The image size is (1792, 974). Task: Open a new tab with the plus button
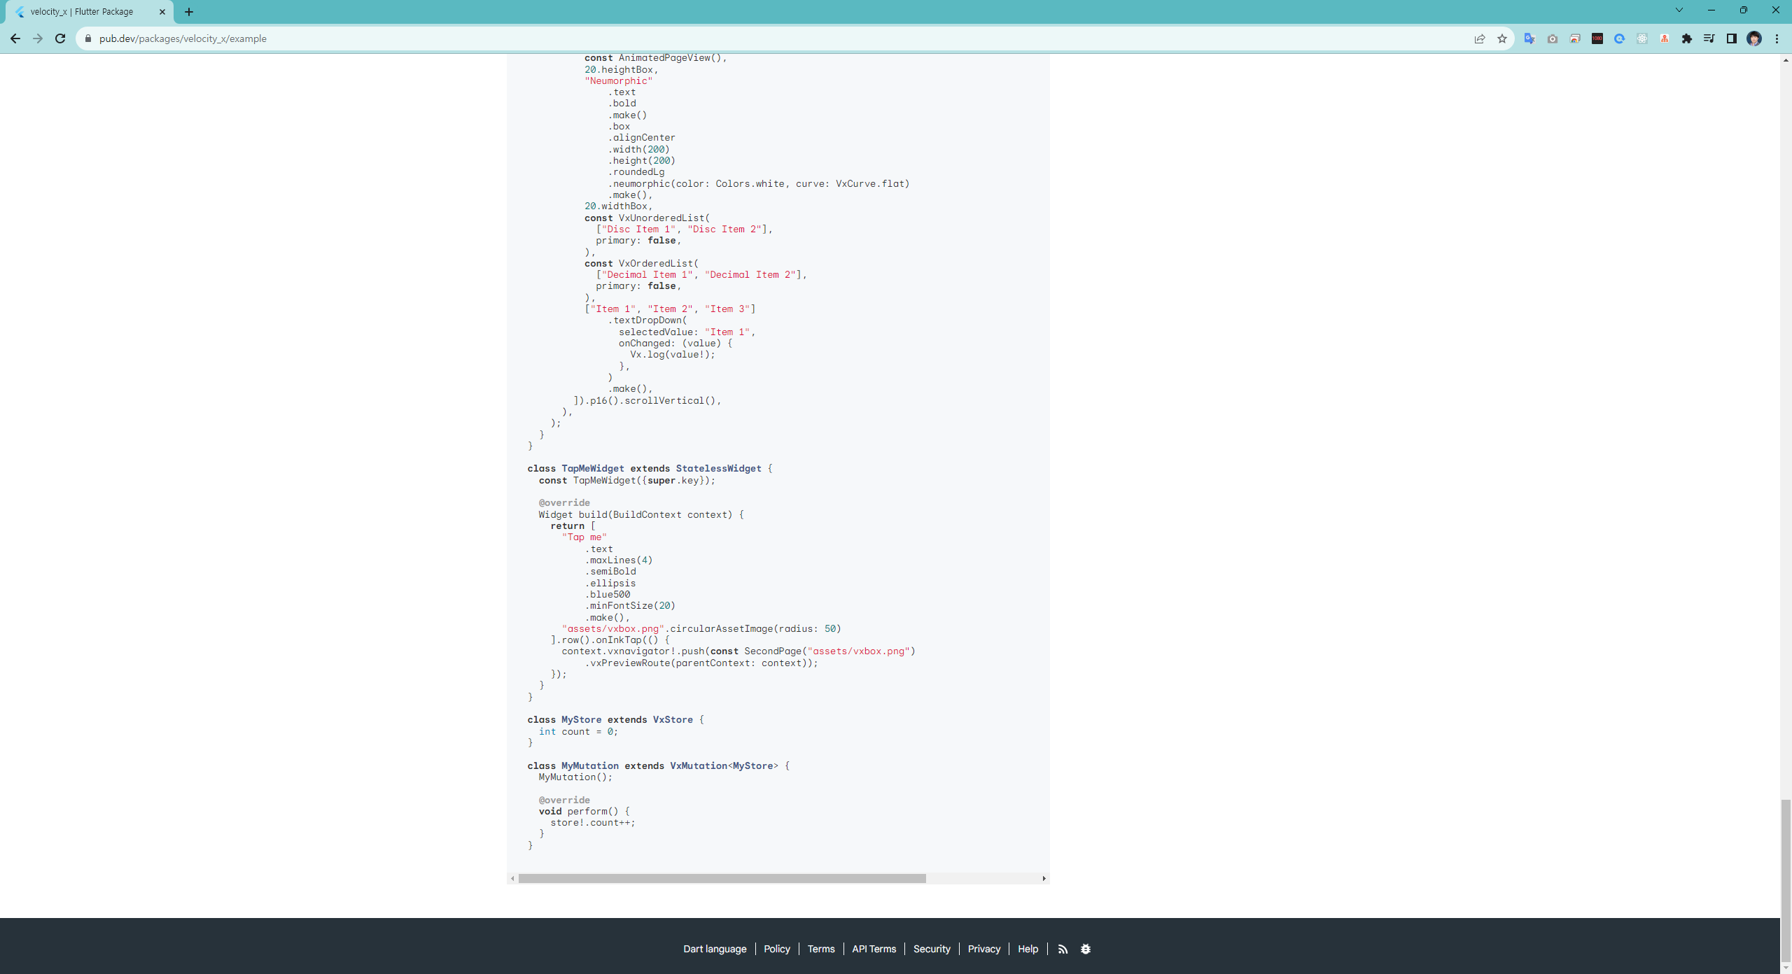click(x=189, y=12)
